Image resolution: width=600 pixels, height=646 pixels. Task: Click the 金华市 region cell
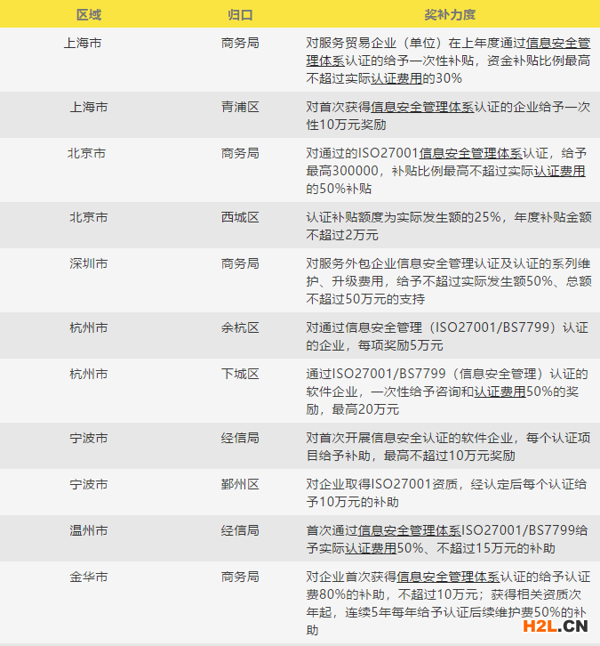pos(88,577)
